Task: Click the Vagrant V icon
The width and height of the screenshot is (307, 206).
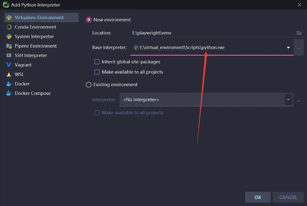Action: click(9, 65)
